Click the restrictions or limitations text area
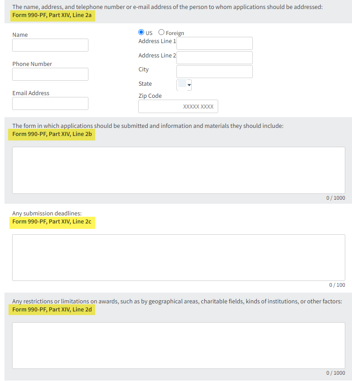 [178, 346]
